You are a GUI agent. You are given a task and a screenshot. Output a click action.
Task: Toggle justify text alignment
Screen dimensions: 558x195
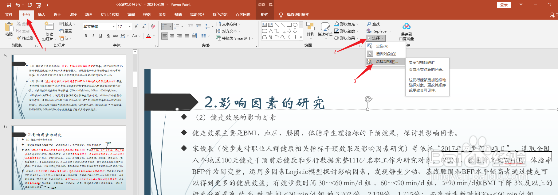tap(187, 36)
